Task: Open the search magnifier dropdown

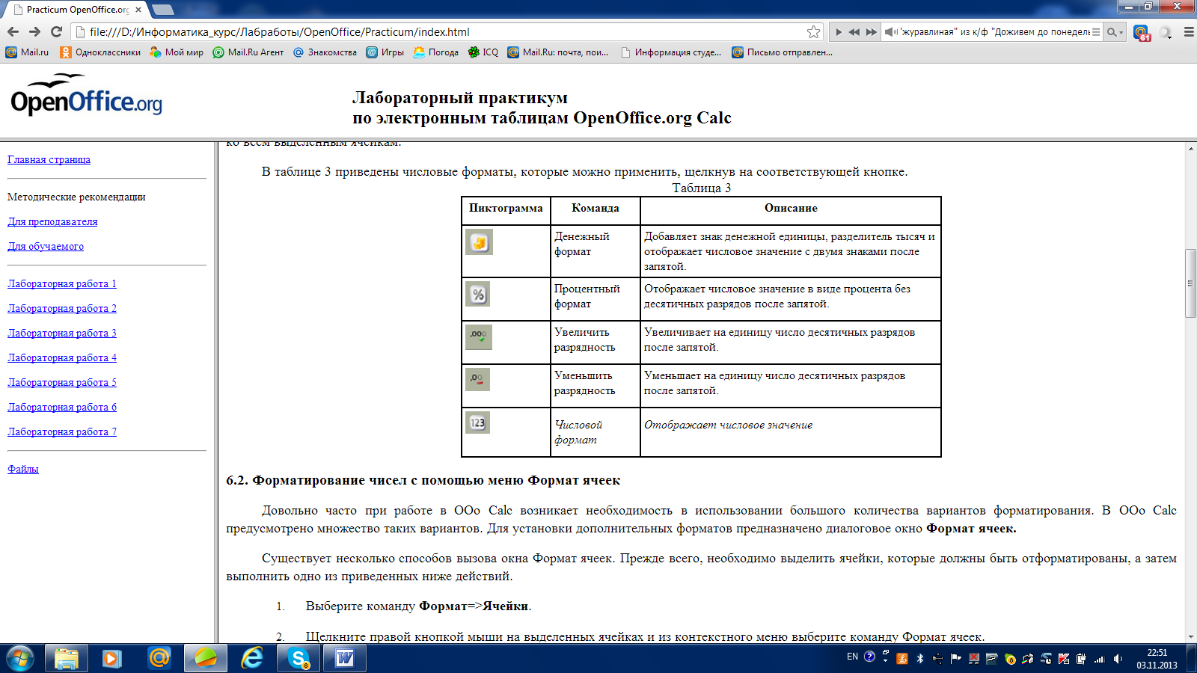Action: click(x=1115, y=32)
